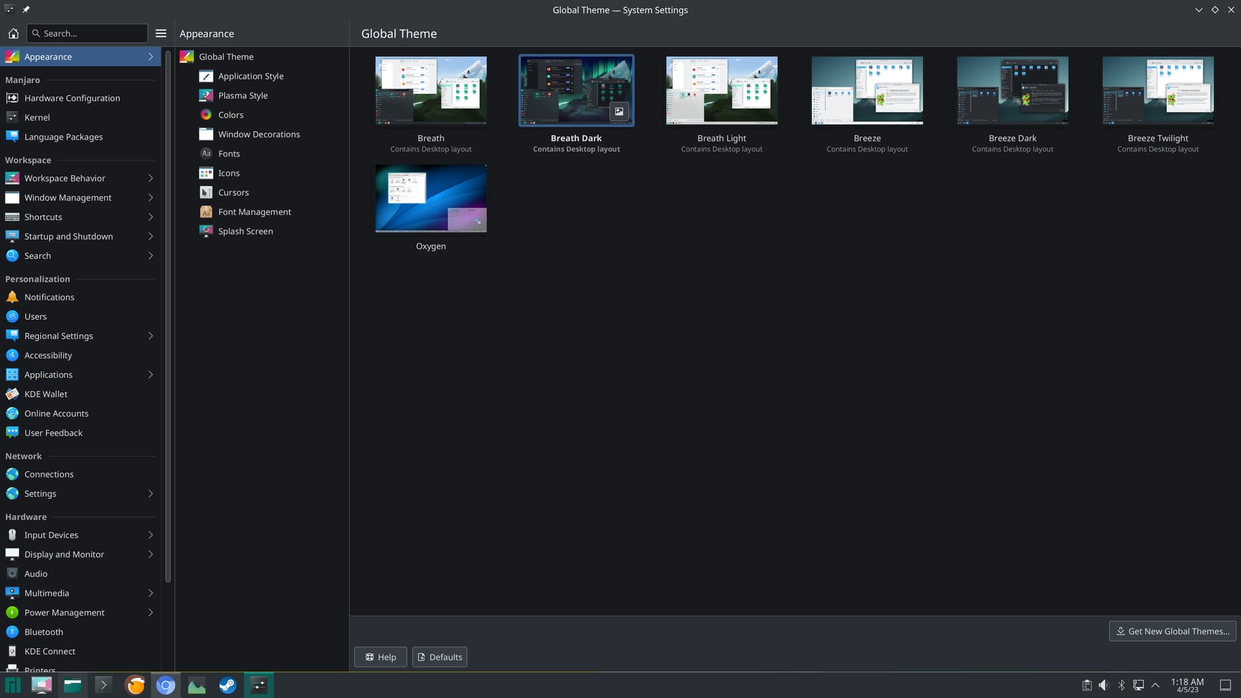Screen dimensions: 1241x698
Task: Open Multimedia settings
Action: pyautogui.click(x=80, y=593)
